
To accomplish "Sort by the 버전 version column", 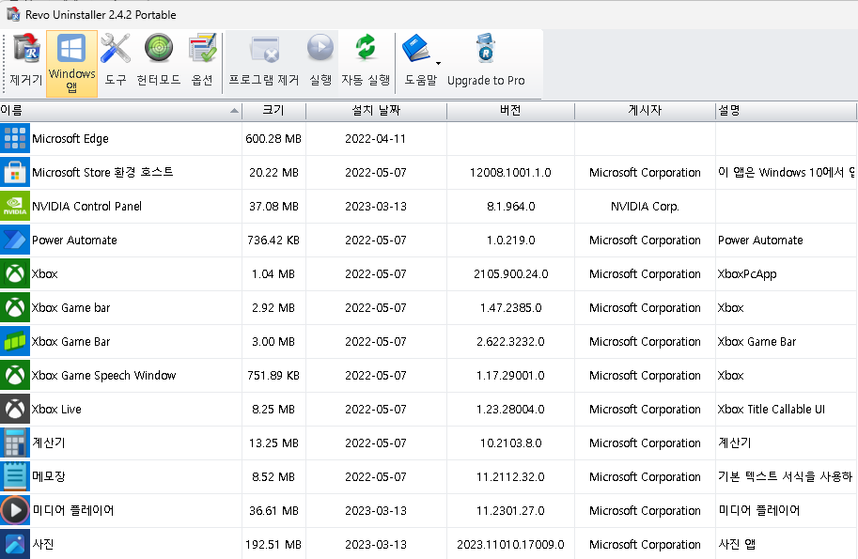I will tap(510, 111).
